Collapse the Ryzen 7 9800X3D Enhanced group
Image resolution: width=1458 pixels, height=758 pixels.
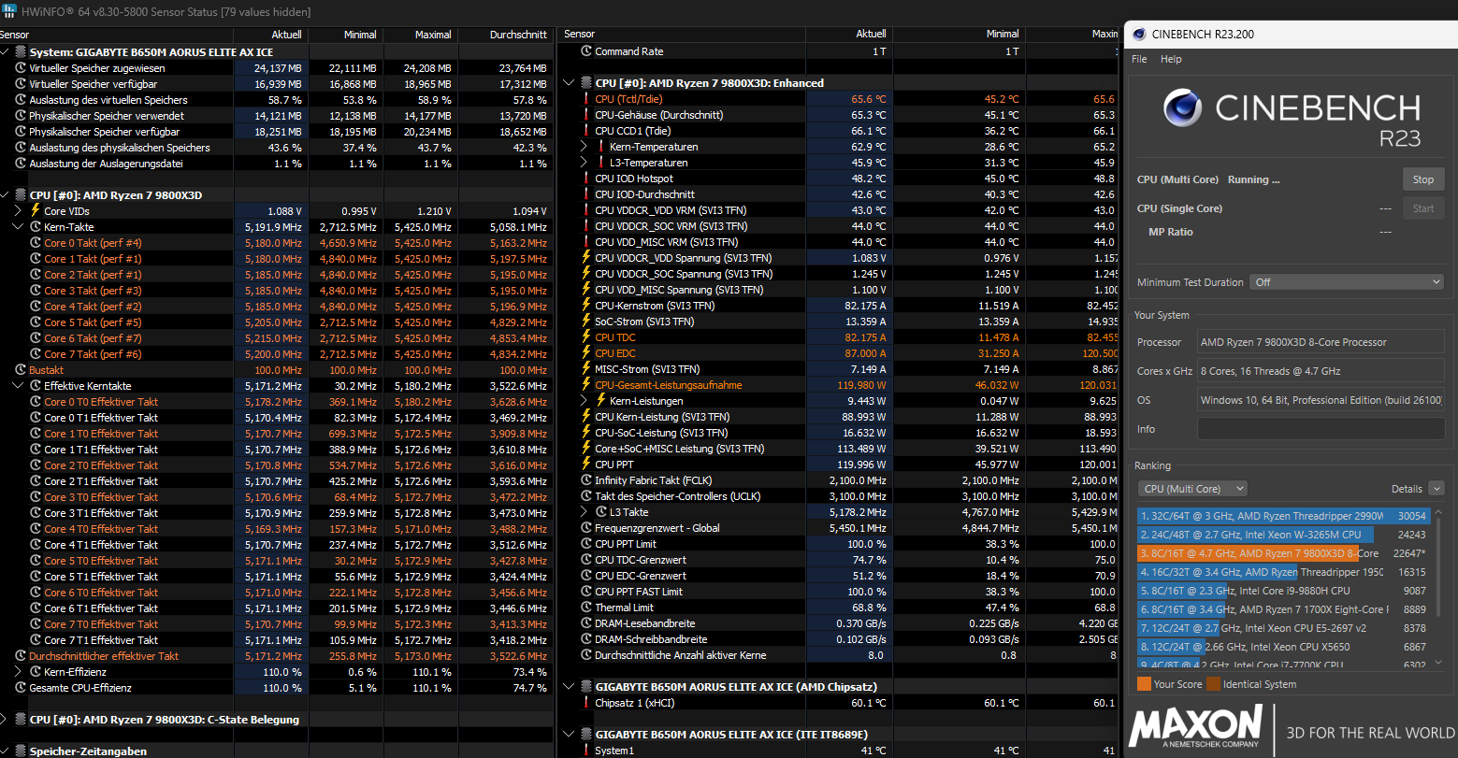coord(569,83)
